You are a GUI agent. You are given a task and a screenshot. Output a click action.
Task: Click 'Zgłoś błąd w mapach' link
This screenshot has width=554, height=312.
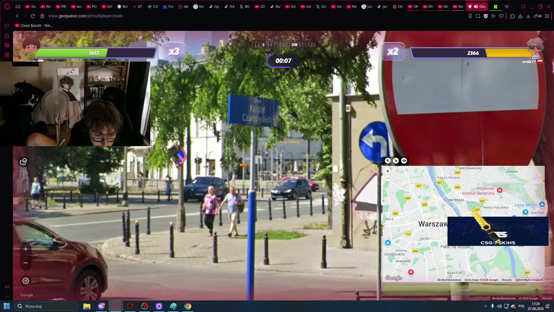coord(529,280)
